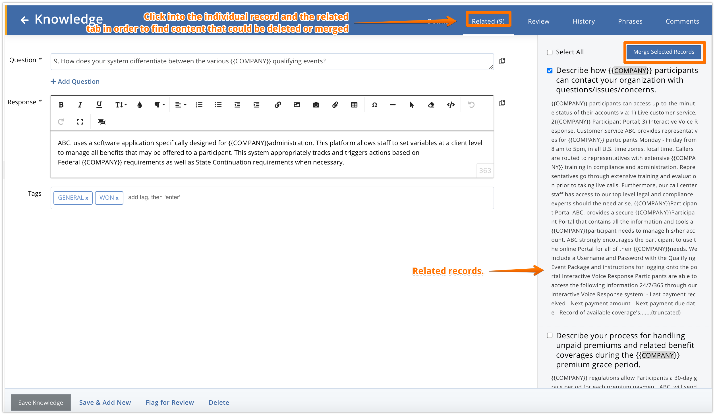This screenshot has height=415, width=715.
Task: Switch to the Review tab
Action: click(538, 21)
